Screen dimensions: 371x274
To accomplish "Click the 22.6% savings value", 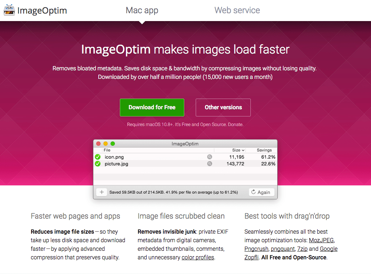I will point(268,164).
